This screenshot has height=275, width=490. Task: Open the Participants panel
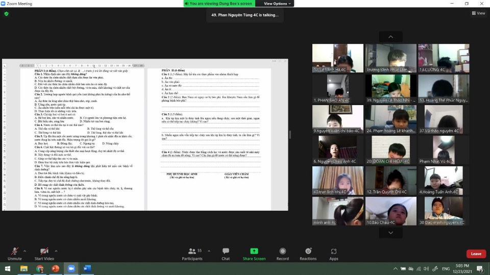(x=192, y=252)
